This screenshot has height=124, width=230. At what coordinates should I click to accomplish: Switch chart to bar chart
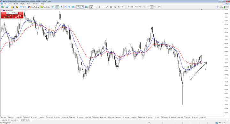pos(53,7)
